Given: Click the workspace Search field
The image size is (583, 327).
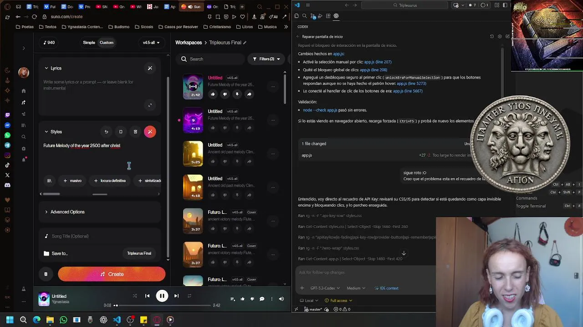Looking at the screenshot, I should coord(211,59).
